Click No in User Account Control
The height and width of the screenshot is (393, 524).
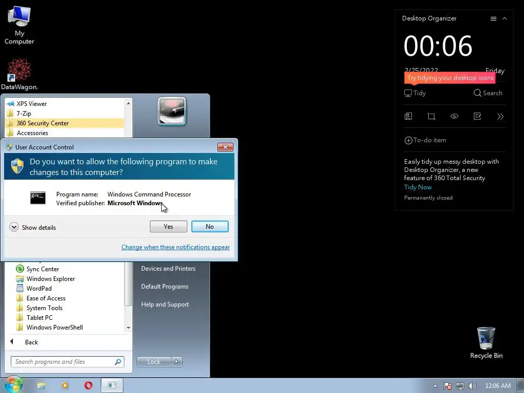(x=210, y=227)
